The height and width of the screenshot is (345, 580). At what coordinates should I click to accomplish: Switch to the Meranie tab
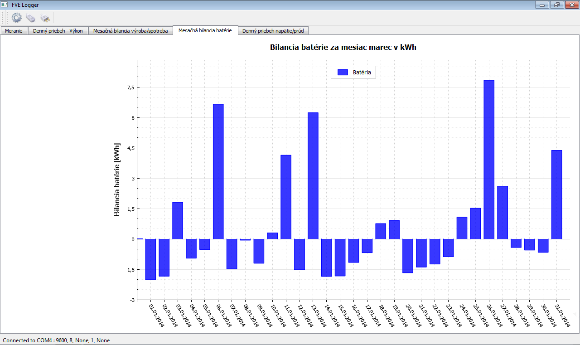click(14, 31)
